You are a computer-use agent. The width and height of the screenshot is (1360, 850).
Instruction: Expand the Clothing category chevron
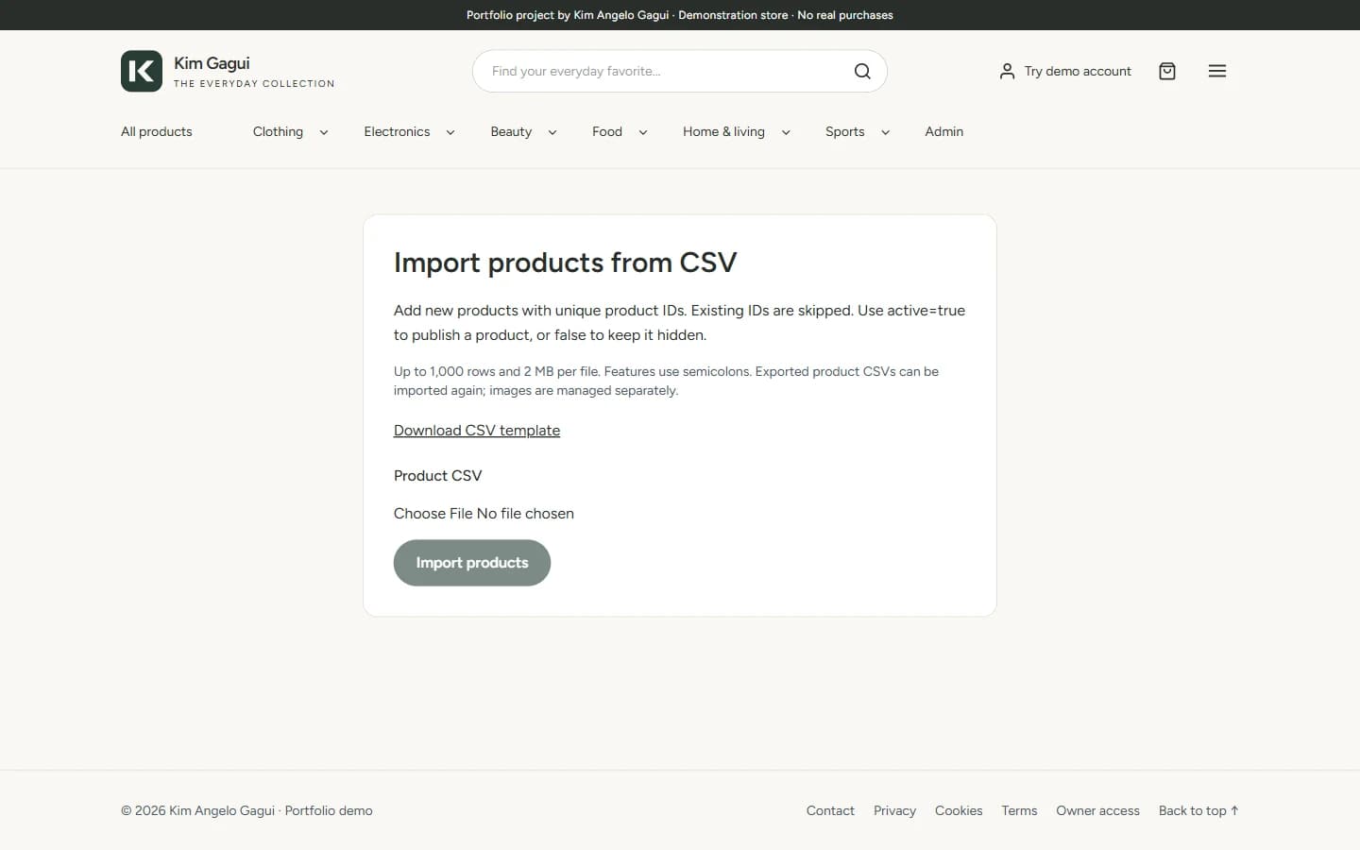tap(324, 132)
